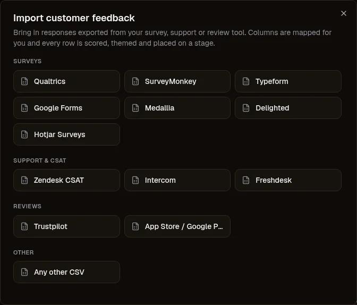
Task: Click the file icon next to Hotjar Surveys
Action: pos(24,134)
